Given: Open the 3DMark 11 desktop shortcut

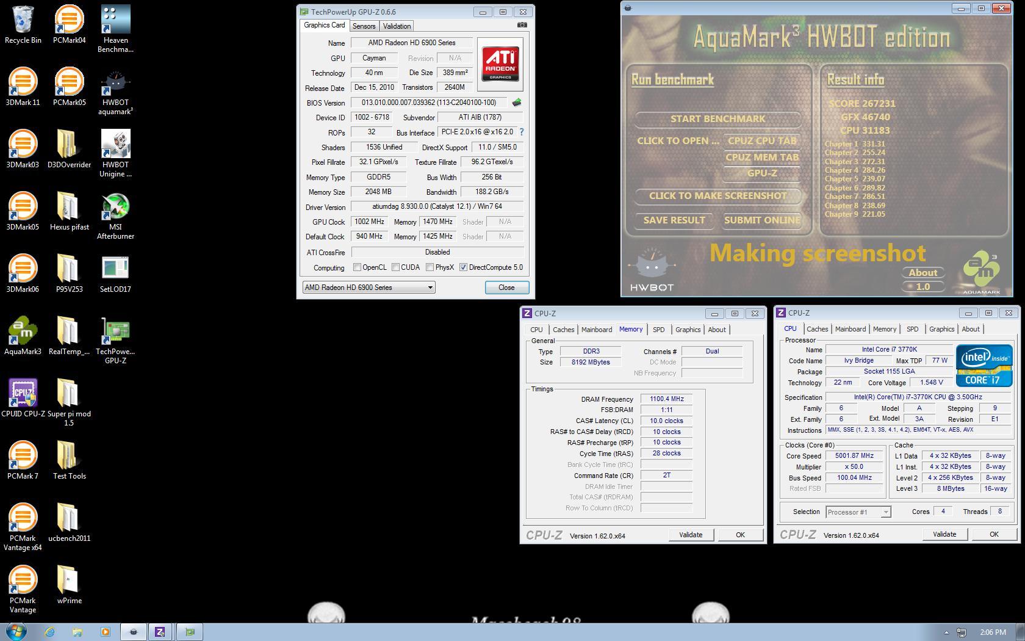Looking at the screenshot, I should pos(23,87).
